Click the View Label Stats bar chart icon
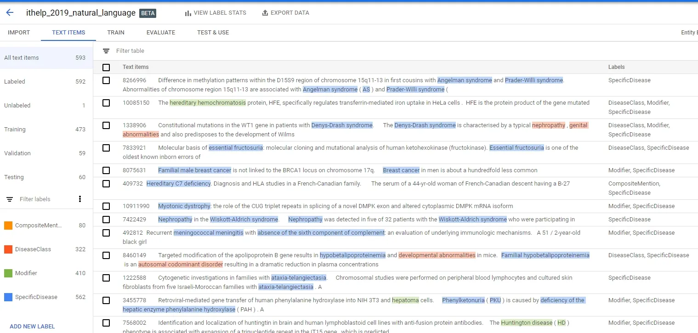This screenshot has width=698, height=333. coord(188,13)
